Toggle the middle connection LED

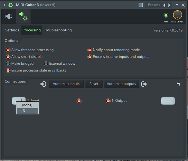coord(79,101)
